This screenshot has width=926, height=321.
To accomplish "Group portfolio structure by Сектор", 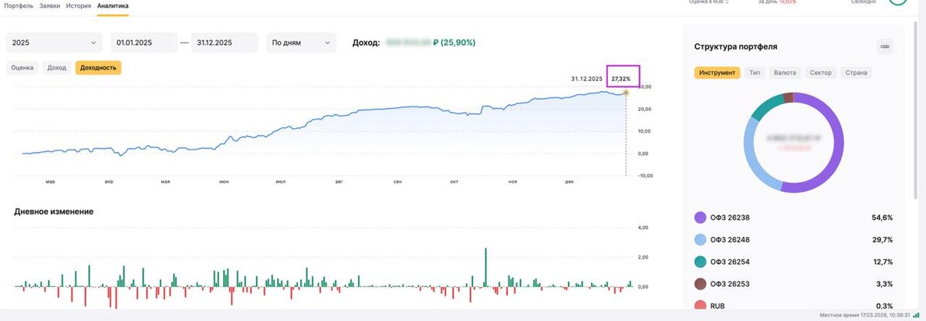I will click(x=820, y=73).
